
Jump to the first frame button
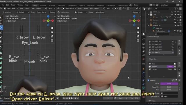64,98
